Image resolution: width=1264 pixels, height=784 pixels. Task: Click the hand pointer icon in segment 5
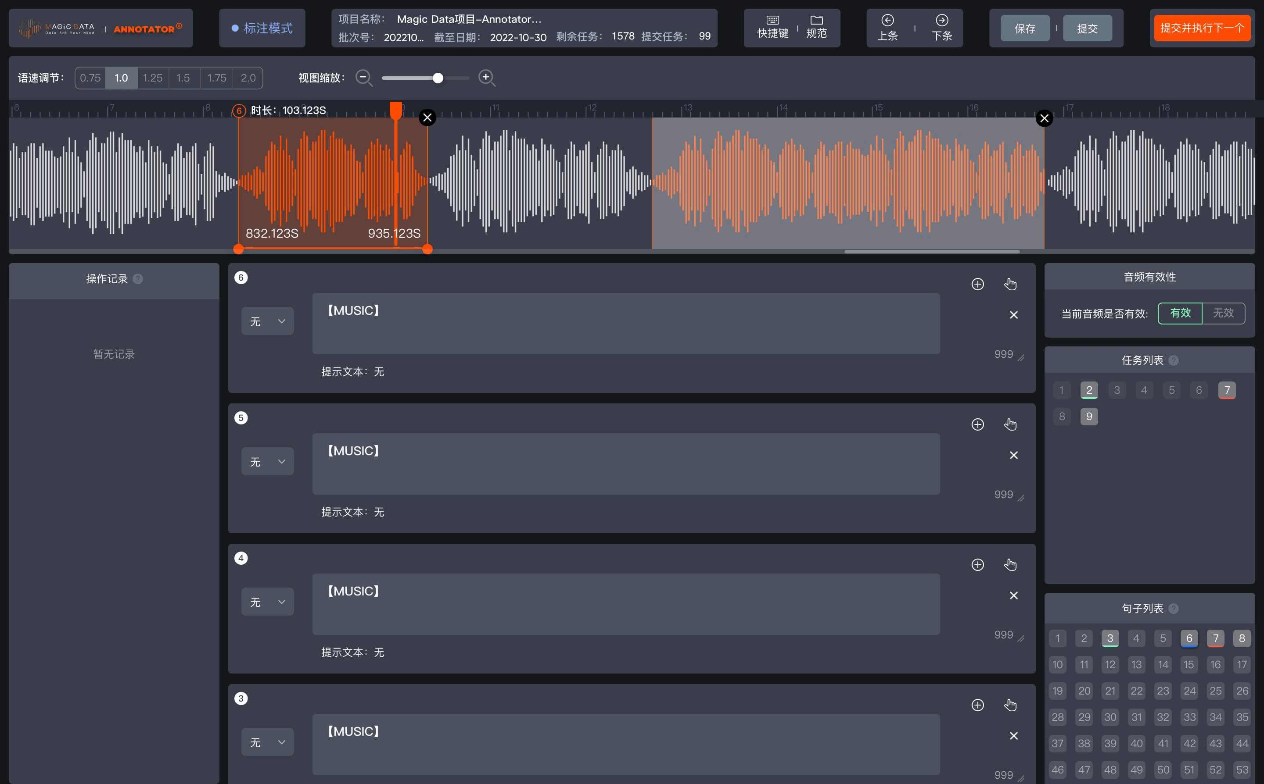1010,424
